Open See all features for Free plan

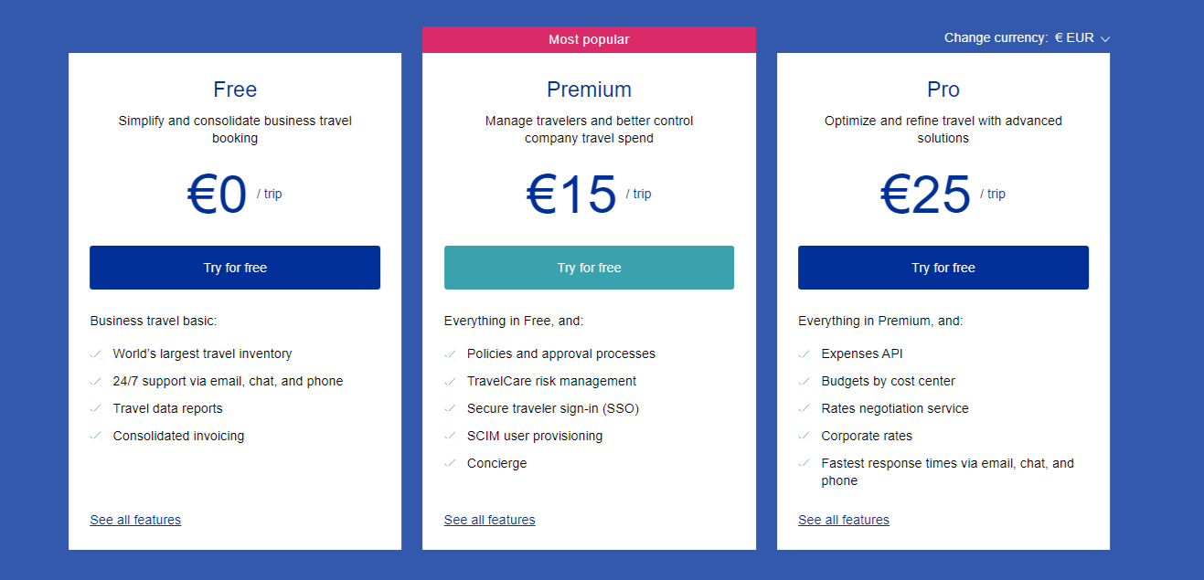click(135, 520)
